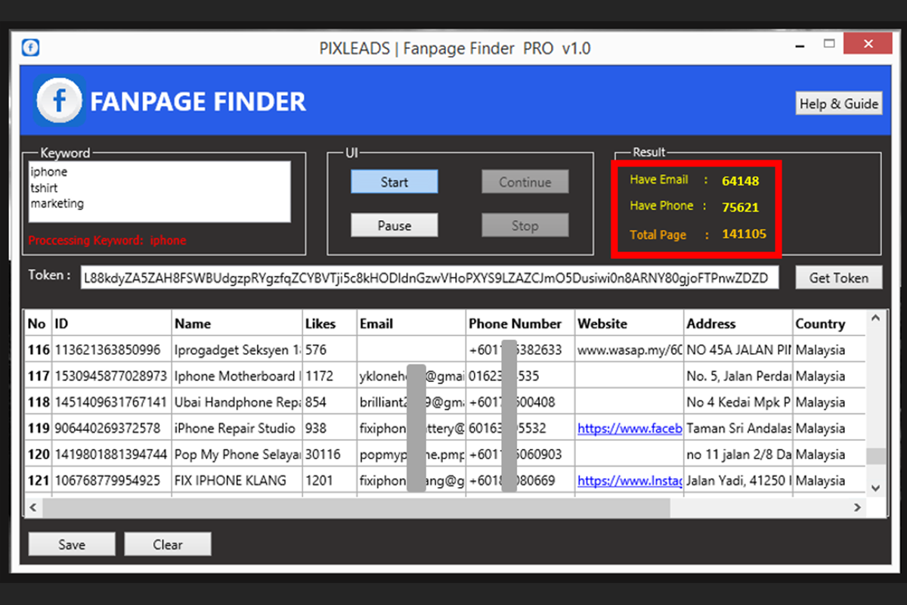The height and width of the screenshot is (605, 907).
Task: Click the Stop button
Action: tap(525, 225)
